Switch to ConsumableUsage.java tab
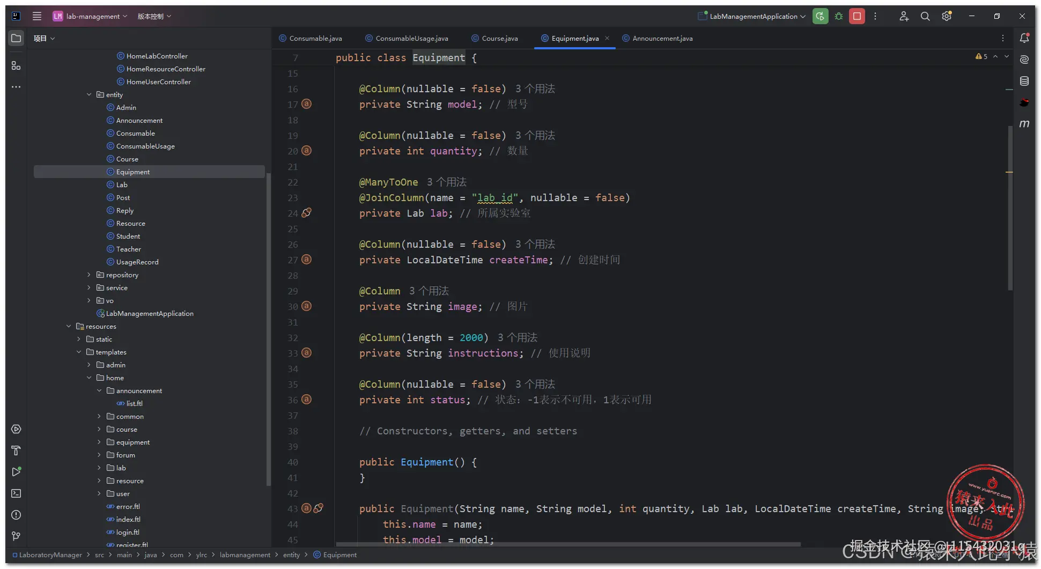The height and width of the screenshot is (569, 1041). [407, 38]
